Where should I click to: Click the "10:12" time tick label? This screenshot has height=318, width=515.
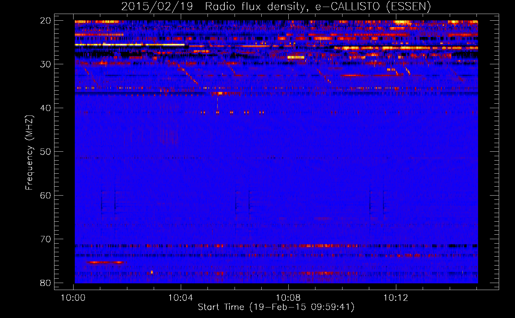coord(396,298)
